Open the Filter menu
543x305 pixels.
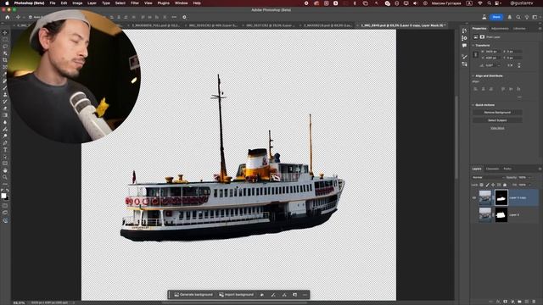point(135,3)
